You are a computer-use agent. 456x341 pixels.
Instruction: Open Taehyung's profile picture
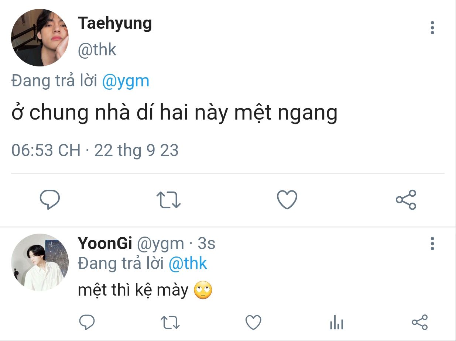[x=40, y=38]
